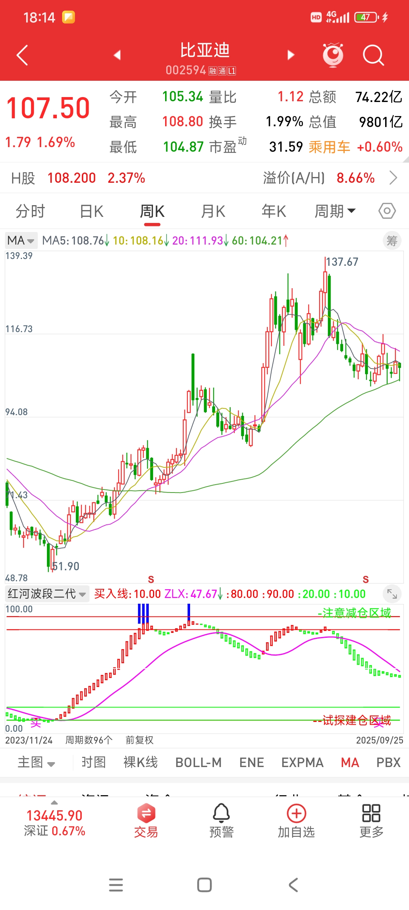This screenshot has width=409, height=910.
Task: Tap 乘用车 sector link
Action: point(329,147)
